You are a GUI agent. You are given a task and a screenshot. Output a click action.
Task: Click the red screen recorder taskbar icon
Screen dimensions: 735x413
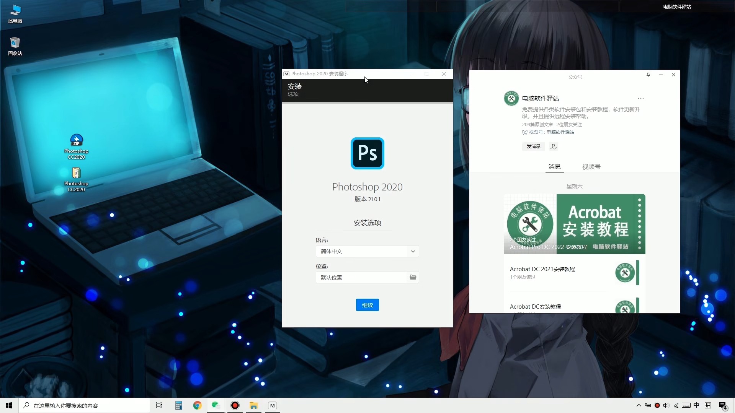click(x=235, y=405)
